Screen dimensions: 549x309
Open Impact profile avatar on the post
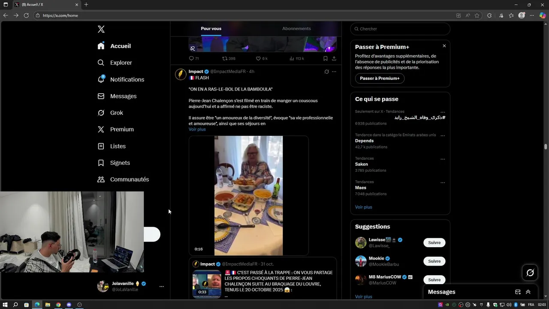click(181, 74)
